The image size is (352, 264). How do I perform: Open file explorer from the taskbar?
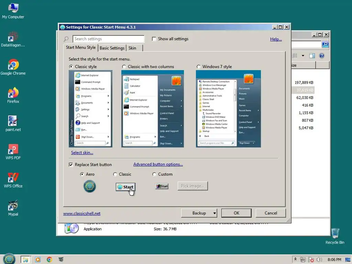coord(25,260)
